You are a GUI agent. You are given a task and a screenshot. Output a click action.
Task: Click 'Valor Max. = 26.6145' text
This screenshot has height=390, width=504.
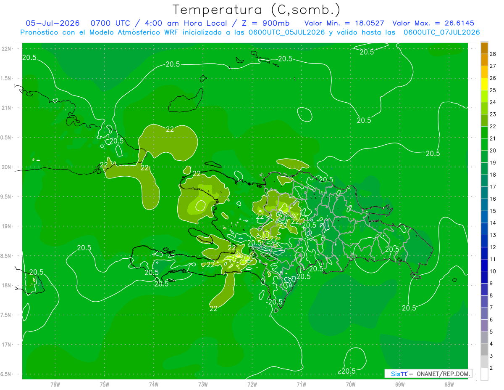tap(433, 23)
